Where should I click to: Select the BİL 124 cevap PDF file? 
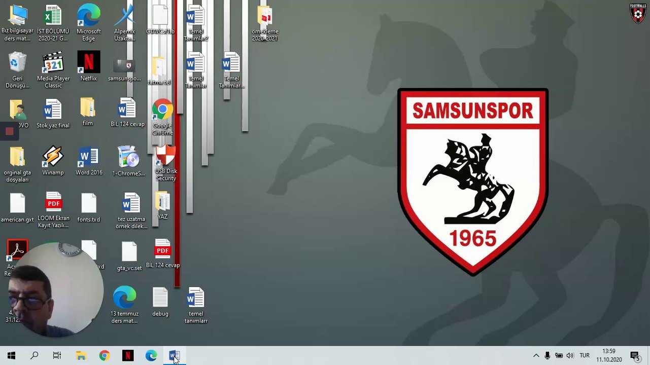pos(162,253)
